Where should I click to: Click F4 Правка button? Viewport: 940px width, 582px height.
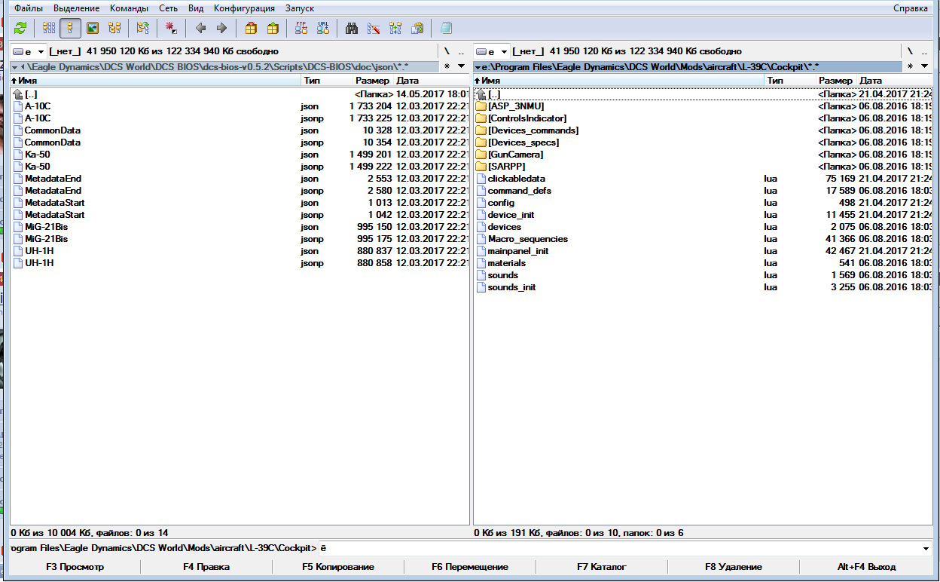206,567
